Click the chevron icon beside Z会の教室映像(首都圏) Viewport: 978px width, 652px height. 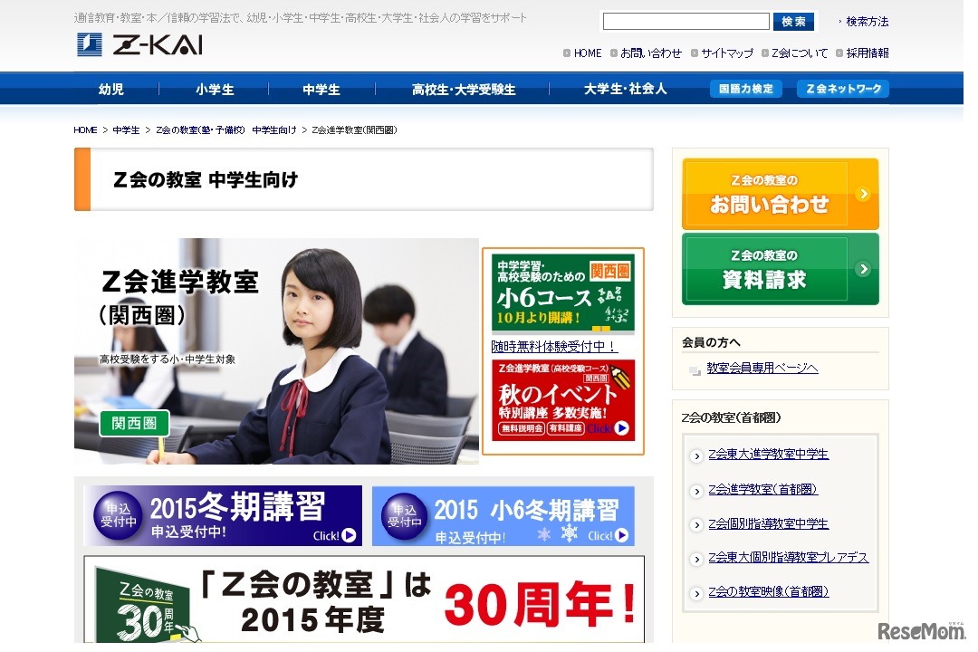[696, 594]
